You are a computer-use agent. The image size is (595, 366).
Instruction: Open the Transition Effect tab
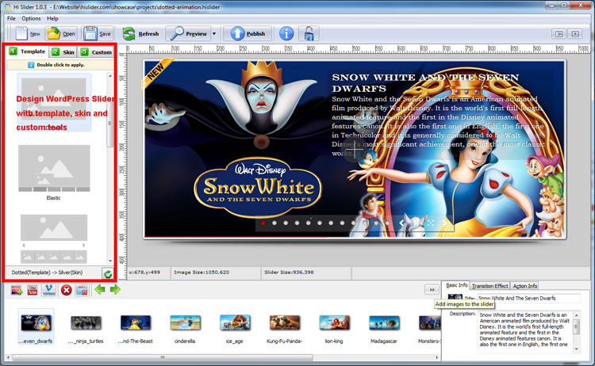tap(490, 286)
